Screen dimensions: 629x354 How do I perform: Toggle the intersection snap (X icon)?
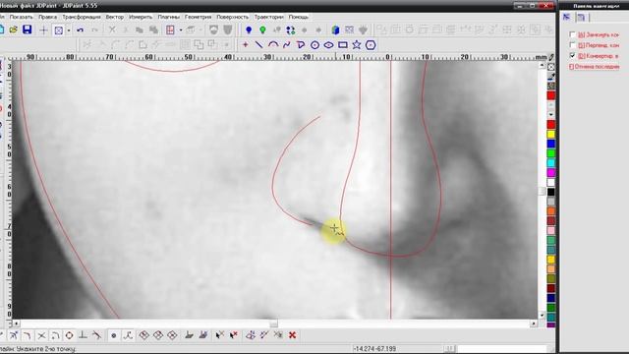[41, 335]
